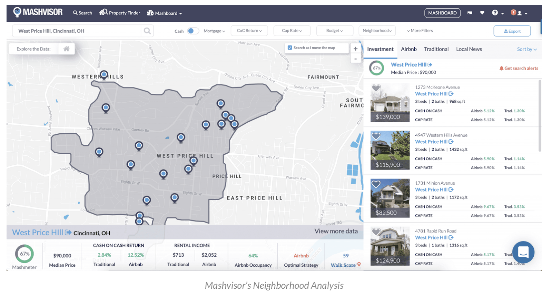Zoom in the map with plus button
Screen dimensions: 552x297
point(355,49)
